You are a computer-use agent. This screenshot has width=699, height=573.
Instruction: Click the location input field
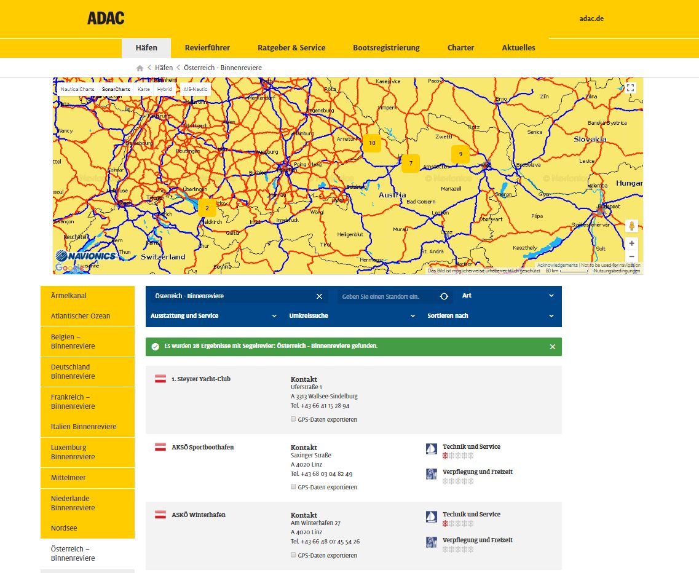tap(387, 296)
